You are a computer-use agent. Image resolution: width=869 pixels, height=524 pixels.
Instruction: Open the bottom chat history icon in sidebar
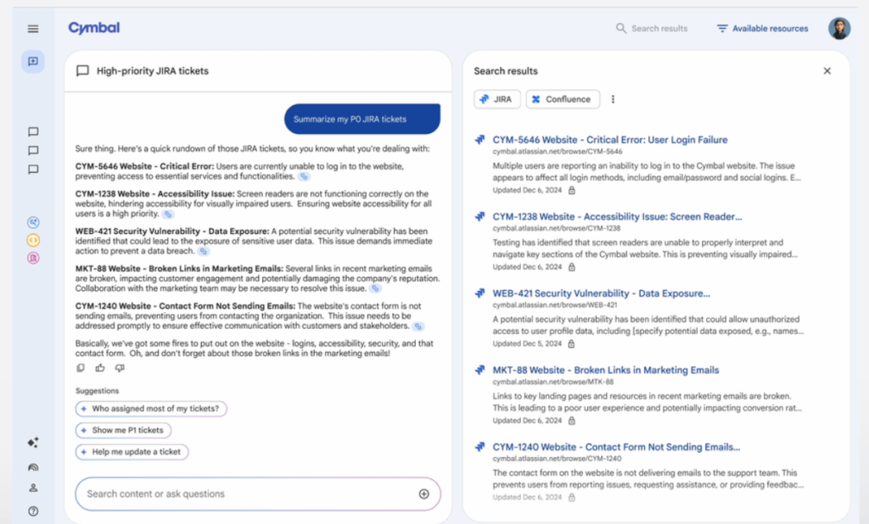coord(33,170)
